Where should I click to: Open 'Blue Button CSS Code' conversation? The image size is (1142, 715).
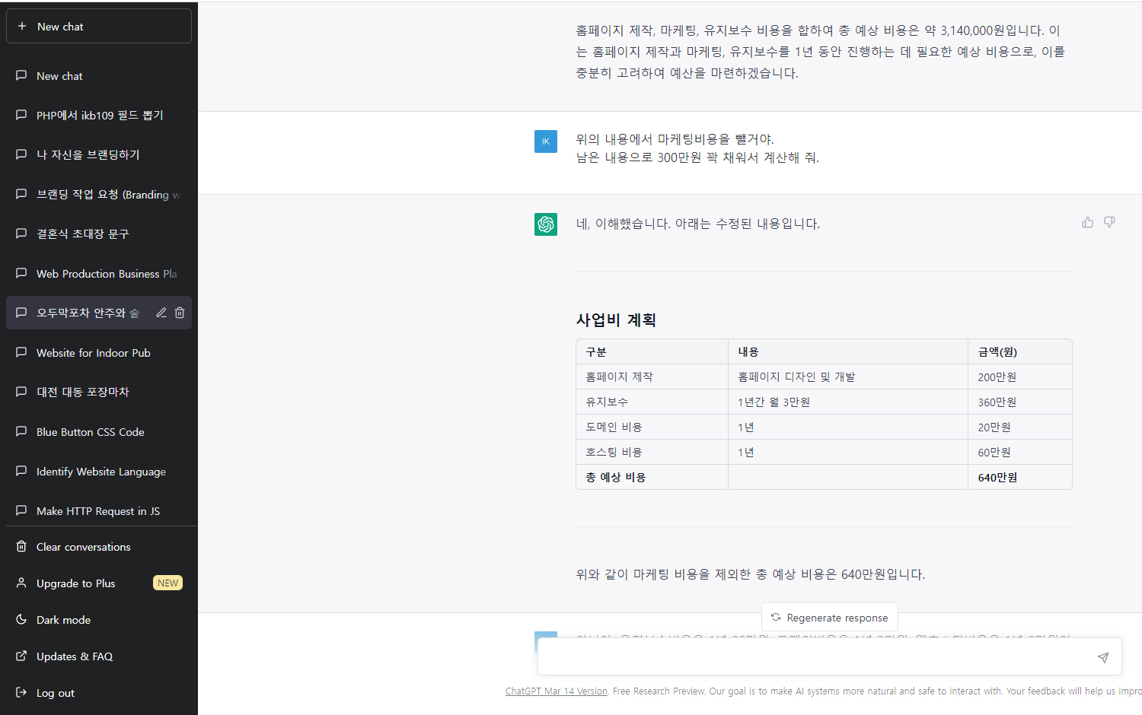click(x=91, y=432)
